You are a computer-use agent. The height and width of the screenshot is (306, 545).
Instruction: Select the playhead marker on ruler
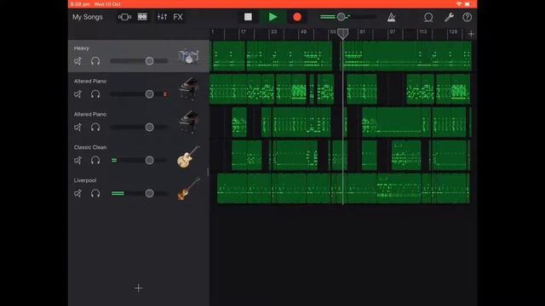pos(342,34)
